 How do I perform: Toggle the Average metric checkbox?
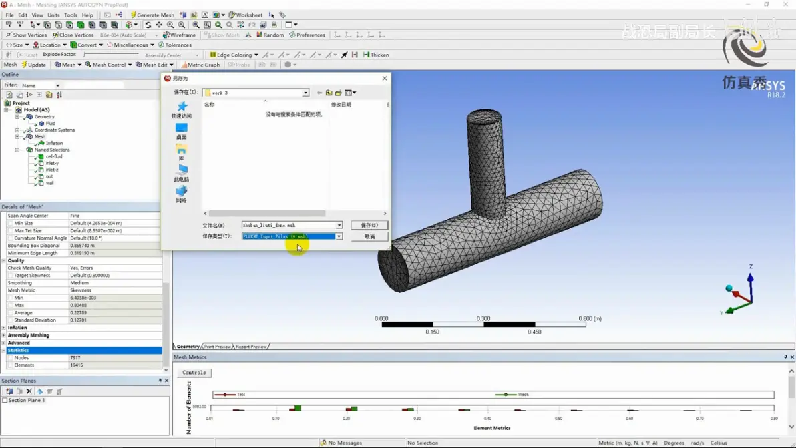point(11,313)
